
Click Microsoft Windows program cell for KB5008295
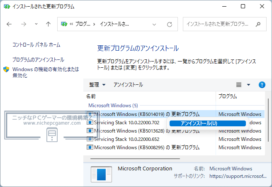pyautogui.click(x=240, y=148)
